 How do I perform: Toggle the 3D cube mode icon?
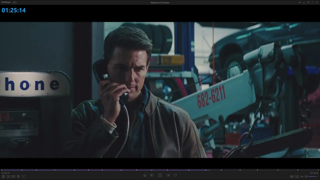[18, 176]
